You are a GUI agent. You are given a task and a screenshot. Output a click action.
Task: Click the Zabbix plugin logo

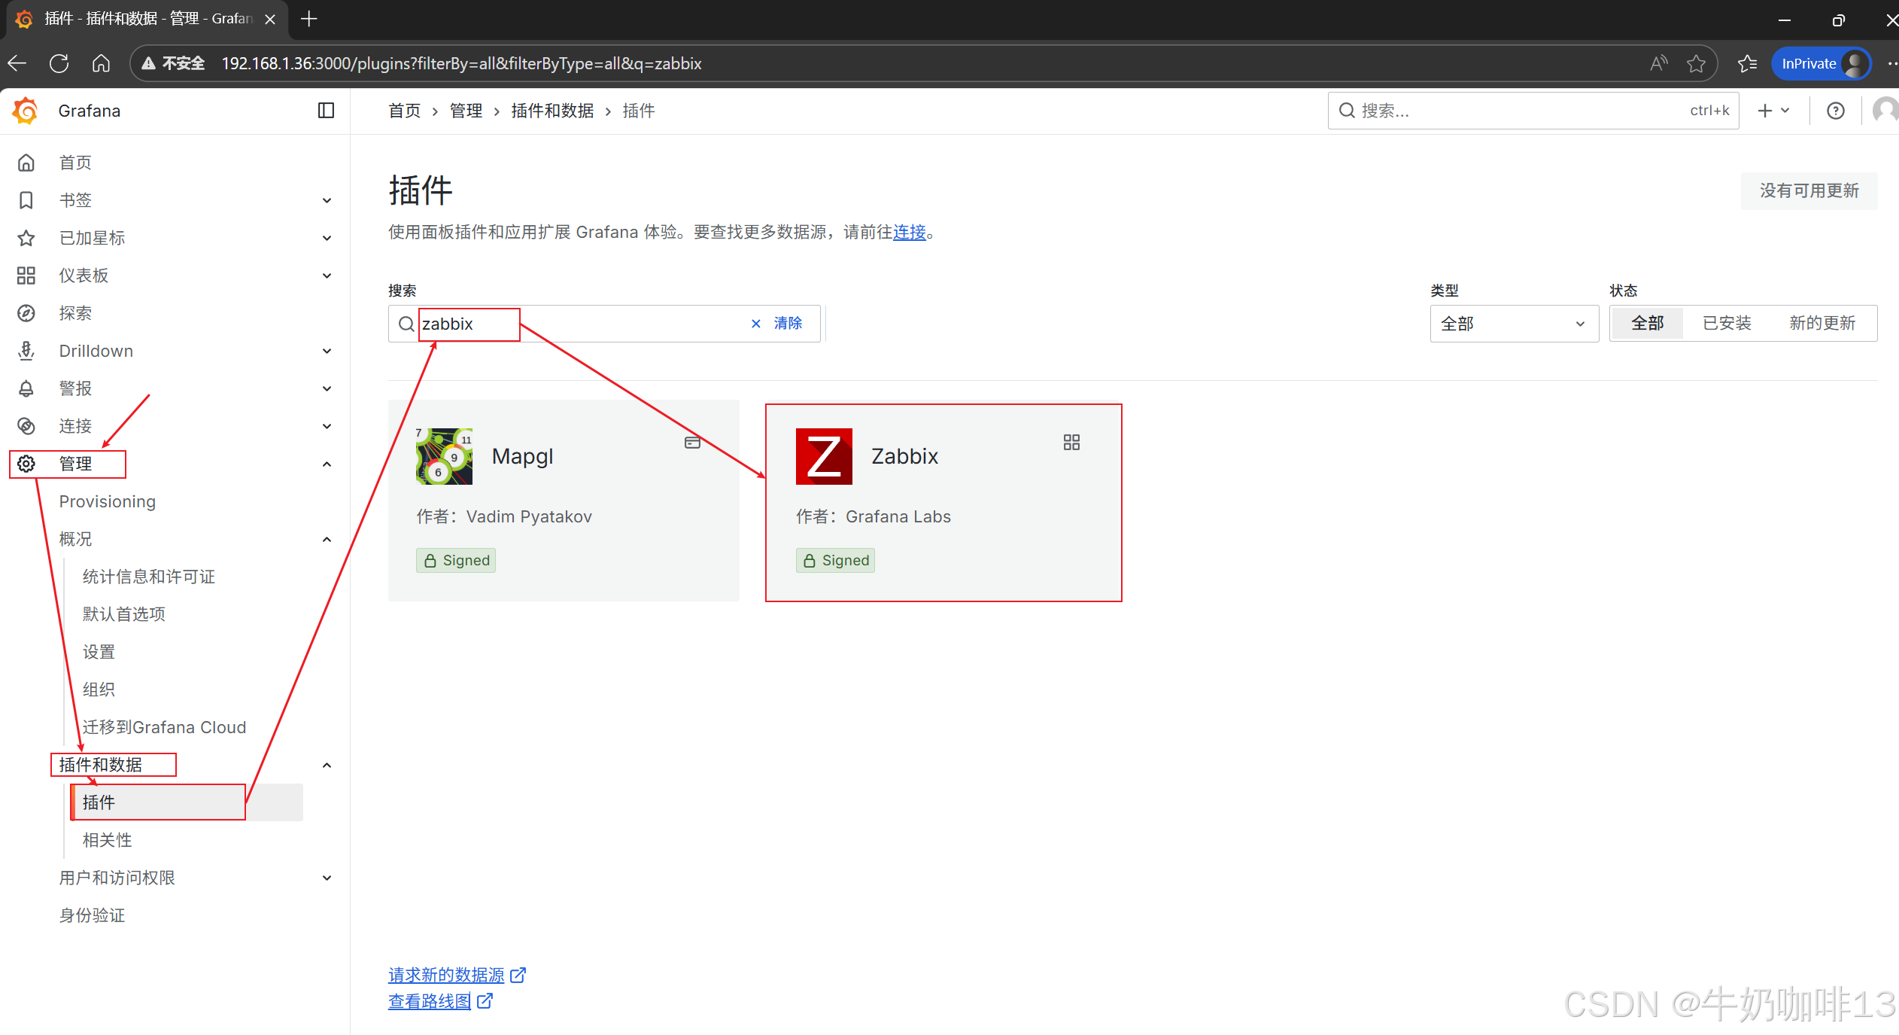pos(824,456)
